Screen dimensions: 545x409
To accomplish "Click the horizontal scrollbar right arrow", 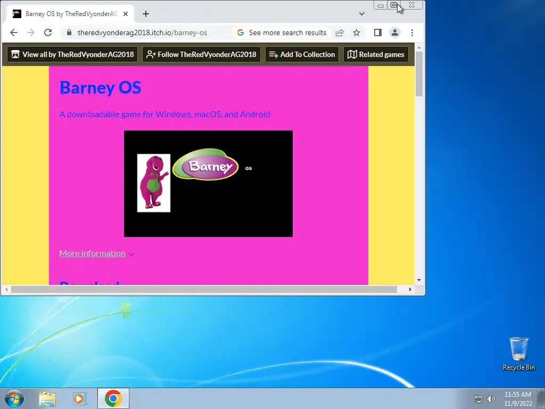I will [x=410, y=289].
